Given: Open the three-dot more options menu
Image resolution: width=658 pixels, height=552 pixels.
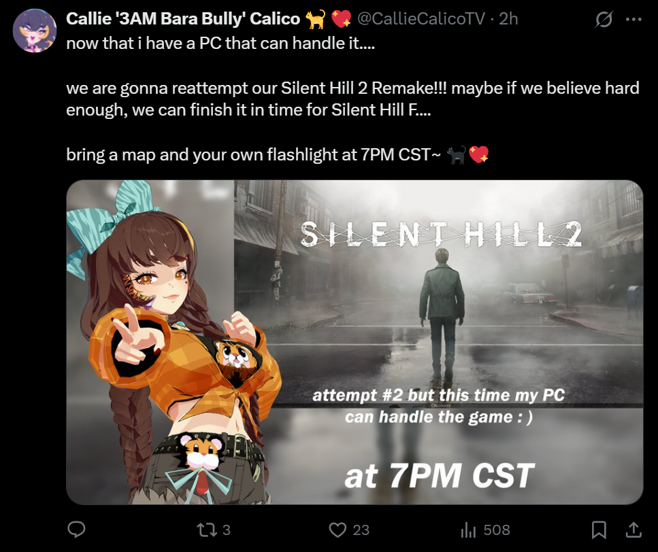Looking at the screenshot, I should (x=634, y=19).
